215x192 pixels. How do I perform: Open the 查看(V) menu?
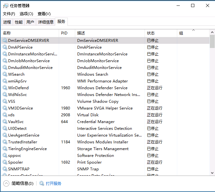pyautogui.click(x=44, y=14)
